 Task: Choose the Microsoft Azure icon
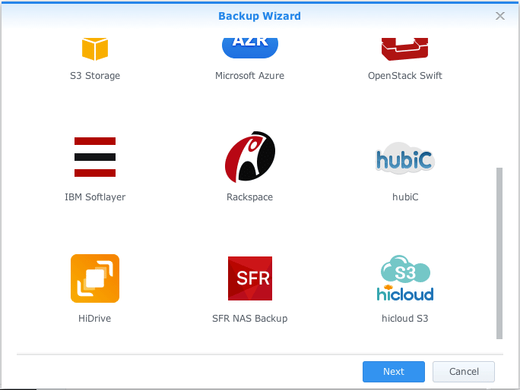click(250, 44)
